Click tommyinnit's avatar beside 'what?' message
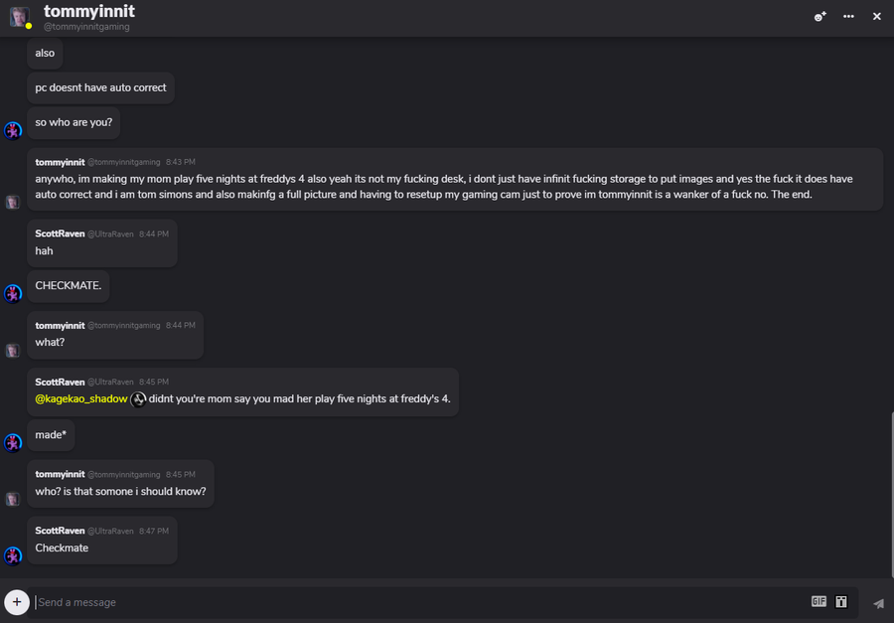894x623 pixels. pos(13,351)
